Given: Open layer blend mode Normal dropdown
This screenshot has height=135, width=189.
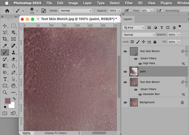Looking at the screenshot, I should point(139,35).
